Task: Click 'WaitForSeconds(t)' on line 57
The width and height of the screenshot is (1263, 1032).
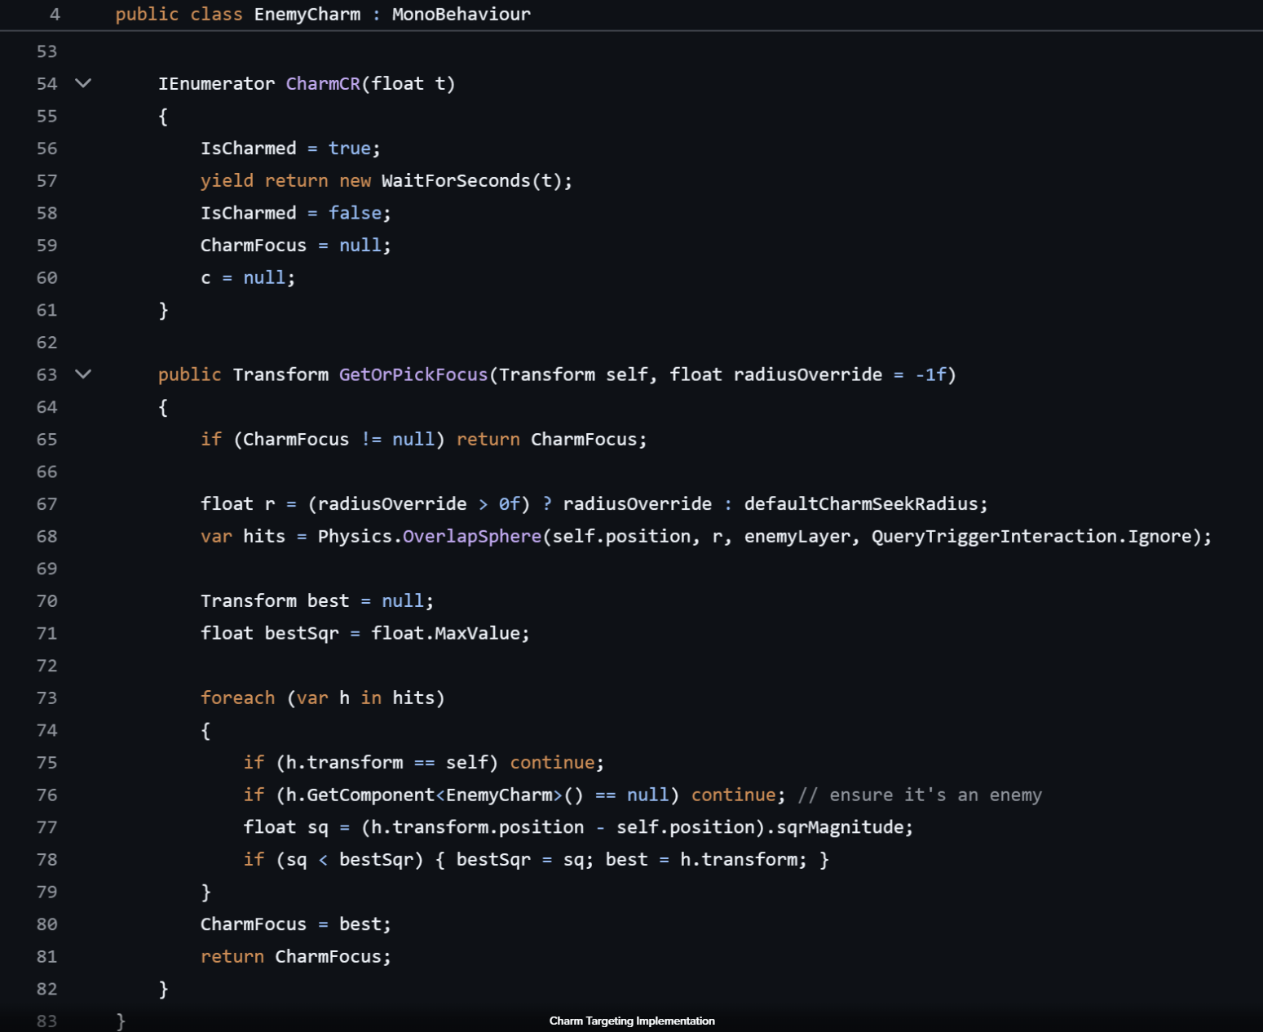Action: tap(471, 180)
